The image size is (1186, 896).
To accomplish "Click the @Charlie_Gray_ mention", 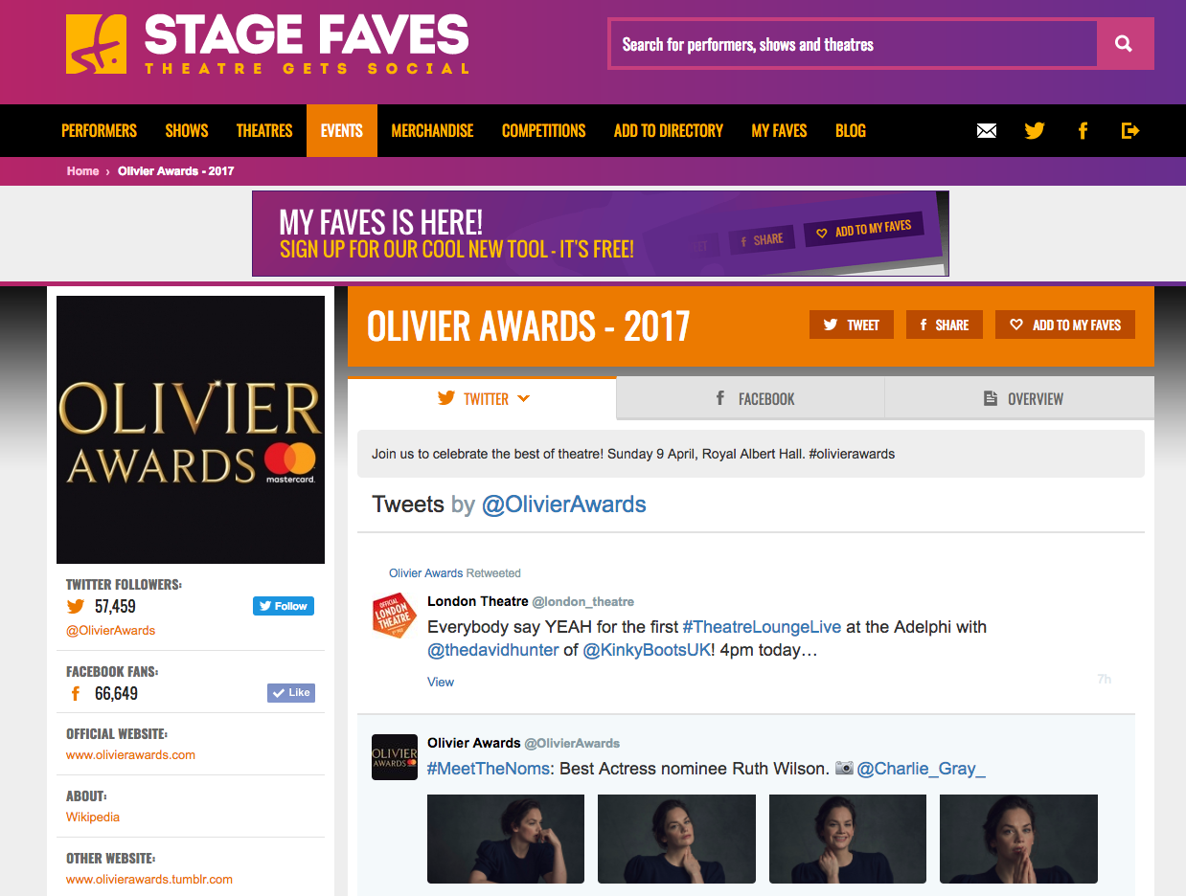I will [922, 769].
